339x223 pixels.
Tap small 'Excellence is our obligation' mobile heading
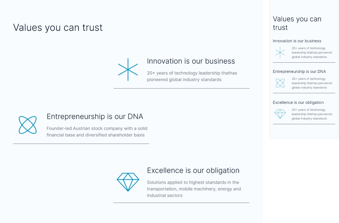point(298,102)
